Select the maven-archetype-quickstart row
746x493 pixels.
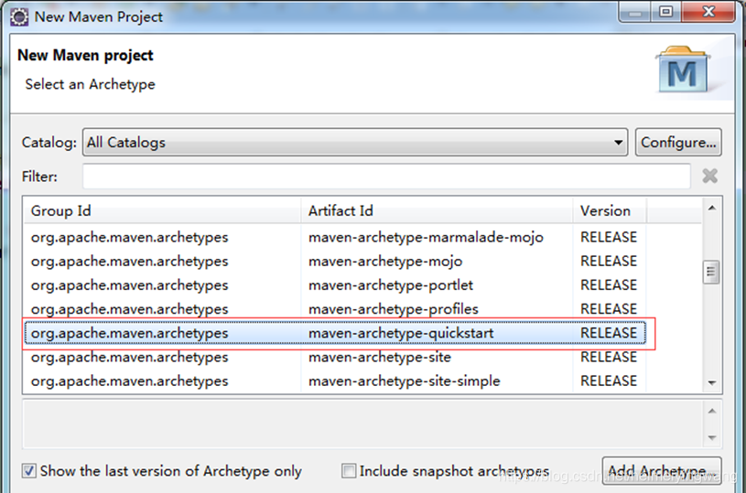pos(335,333)
